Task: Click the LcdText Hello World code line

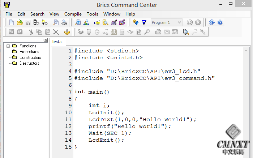Action: click(142, 119)
